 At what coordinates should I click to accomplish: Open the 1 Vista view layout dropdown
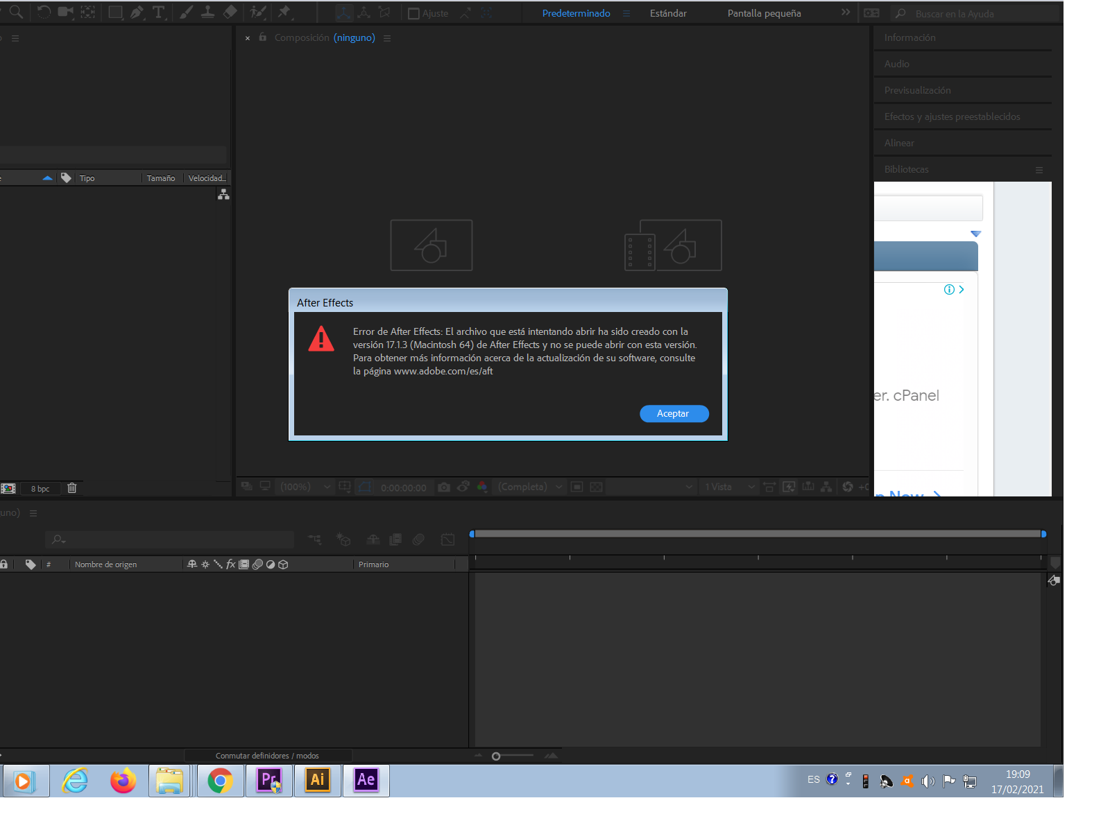(729, 487)
